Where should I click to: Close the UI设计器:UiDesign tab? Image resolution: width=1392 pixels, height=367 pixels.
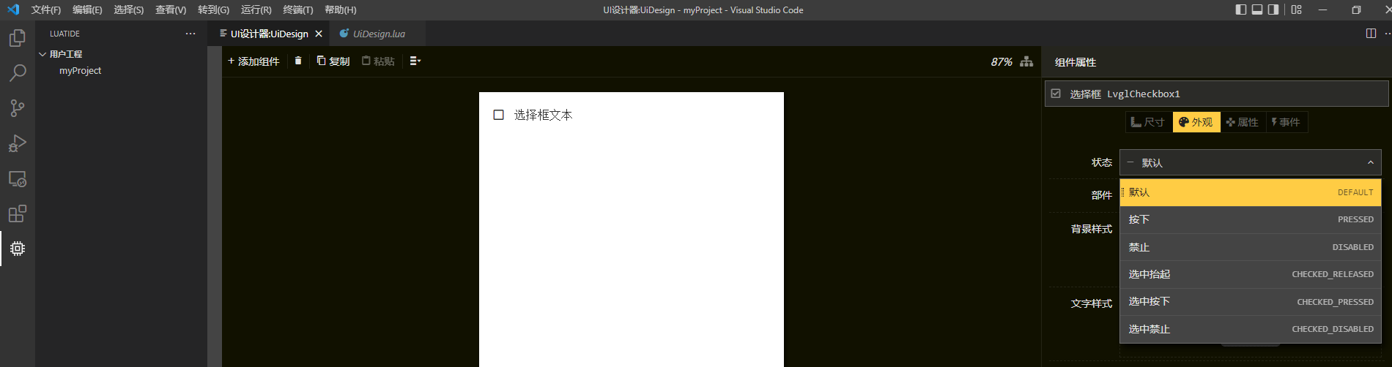(x=319, y=34)
